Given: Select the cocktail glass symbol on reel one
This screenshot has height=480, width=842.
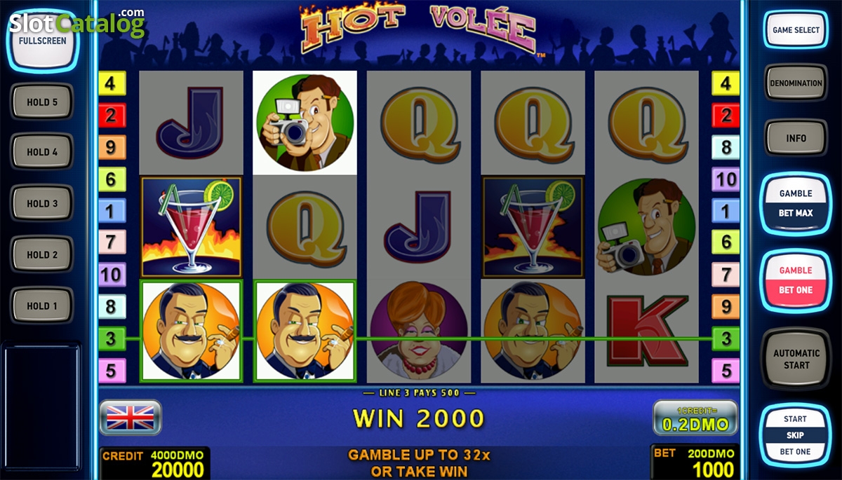Looking at the screenshot, I should point(191,226).
